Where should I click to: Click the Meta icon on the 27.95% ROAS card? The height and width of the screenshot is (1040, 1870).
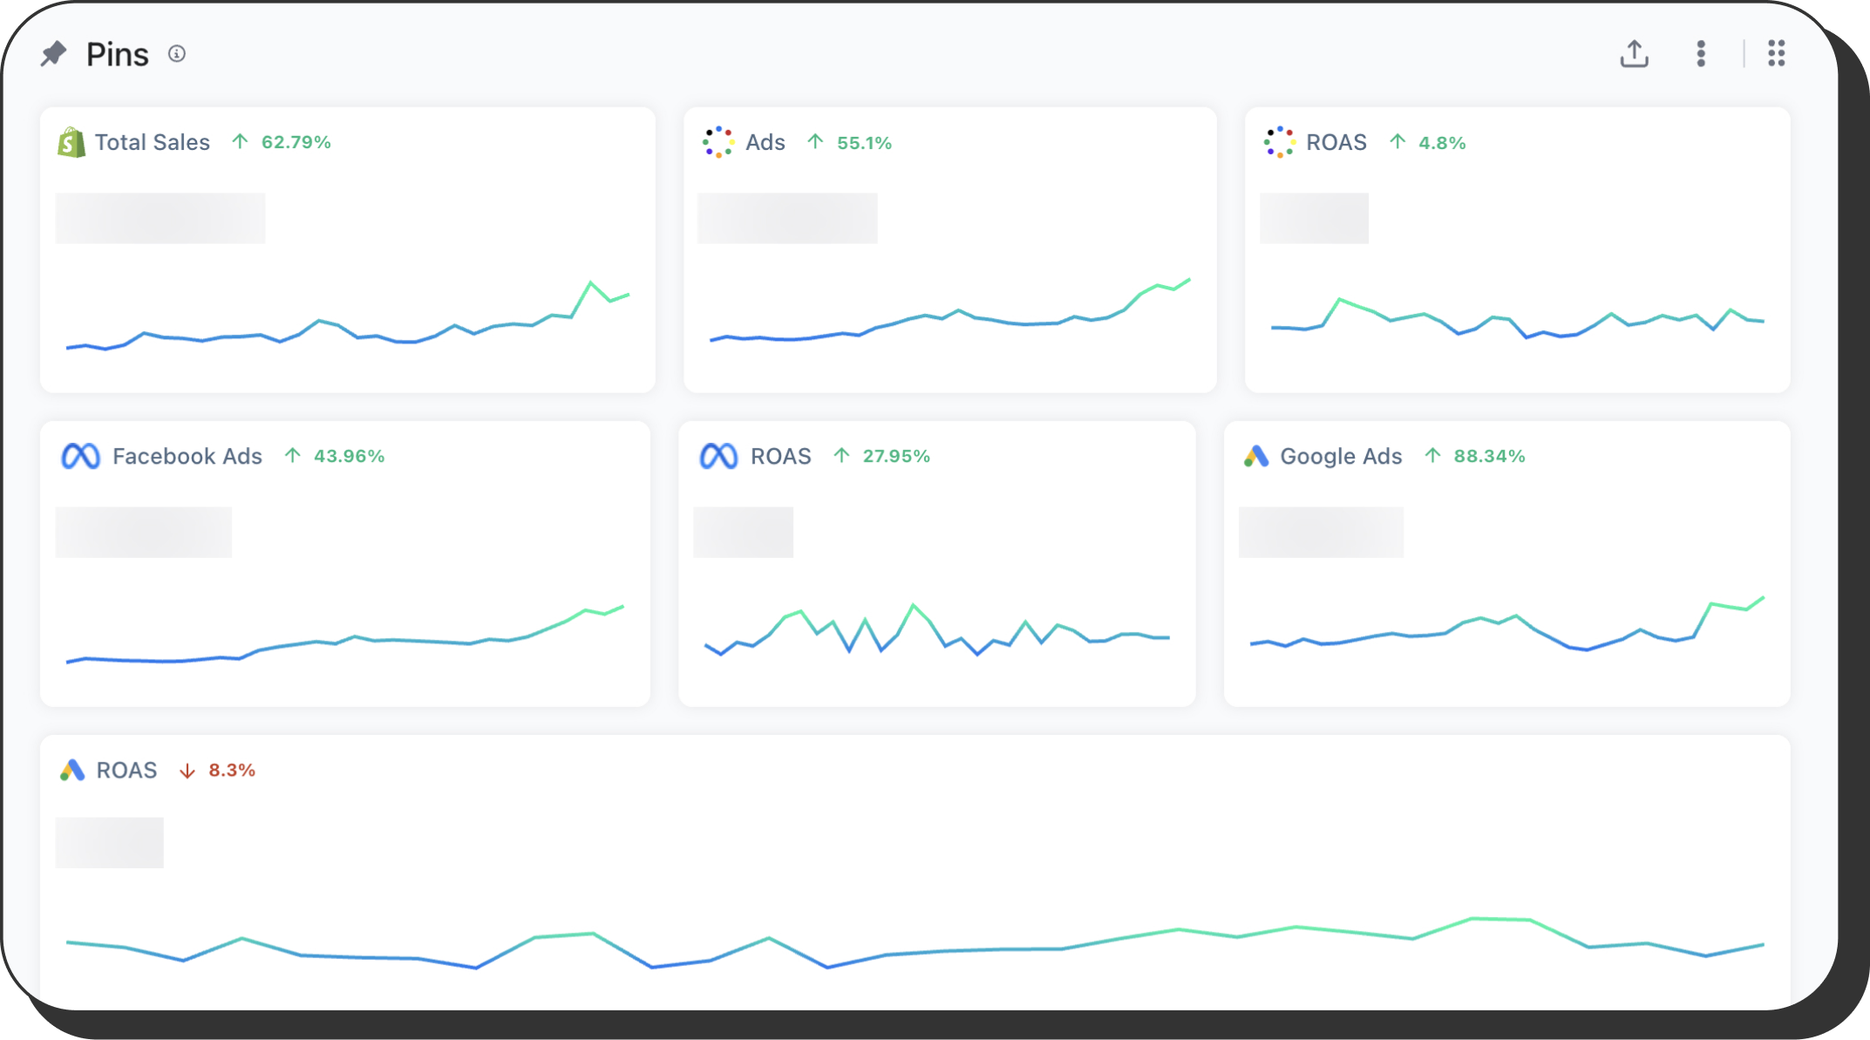coord(718,456)
